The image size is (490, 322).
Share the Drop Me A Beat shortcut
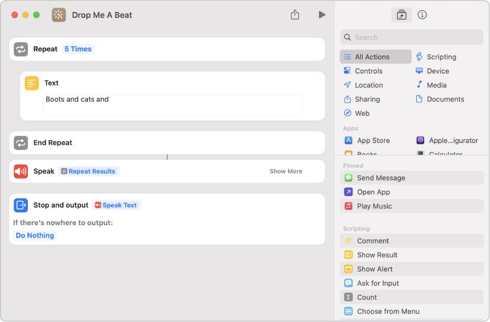295,15
